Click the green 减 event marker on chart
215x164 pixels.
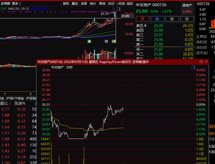tap(89, 41)
